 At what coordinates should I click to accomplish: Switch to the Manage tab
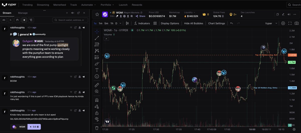(x=23, y=13)
